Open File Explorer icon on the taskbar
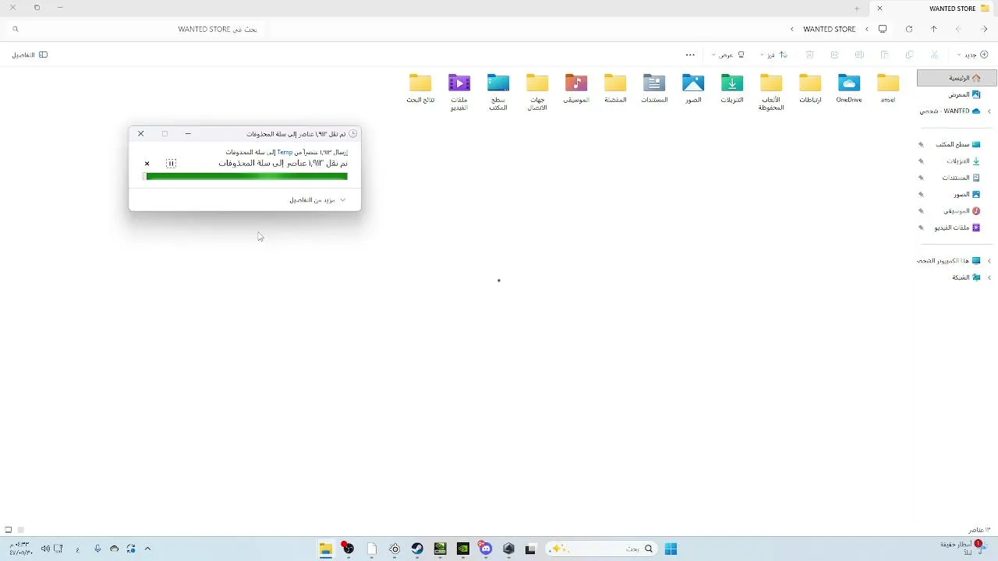The height and width of the screenshot is (561, 998). click(x=326, y=549)
